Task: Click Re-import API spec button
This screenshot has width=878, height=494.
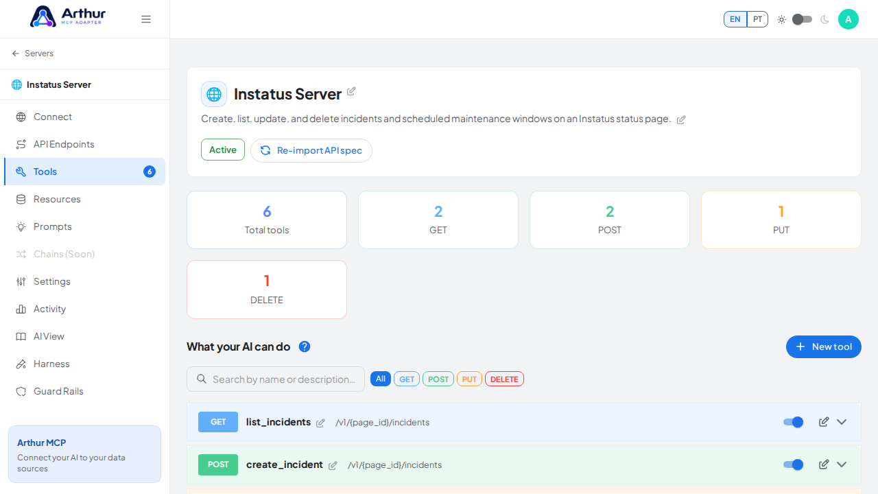Action: [311, 150]
